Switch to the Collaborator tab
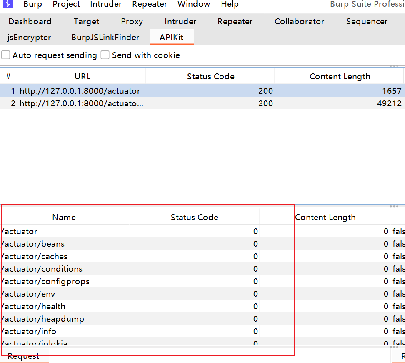This screenshot has width=405, height=363. pos(299,21)
